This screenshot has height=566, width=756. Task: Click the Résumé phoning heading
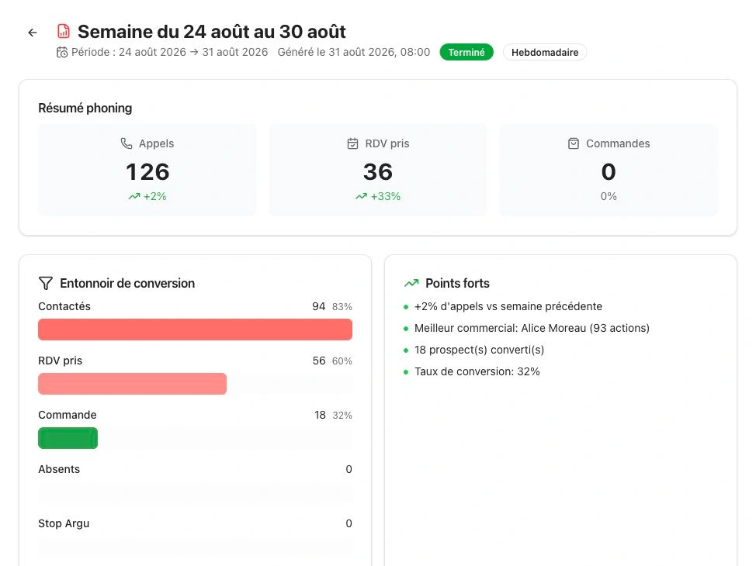(85, 108)
